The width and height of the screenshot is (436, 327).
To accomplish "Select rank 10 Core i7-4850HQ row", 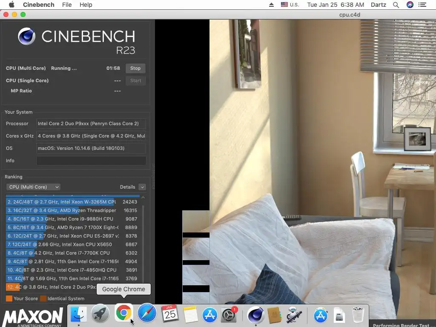I will coord(72,270).
